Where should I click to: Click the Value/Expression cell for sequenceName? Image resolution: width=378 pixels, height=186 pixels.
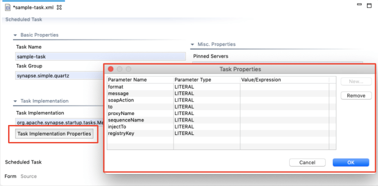[284, 120]
